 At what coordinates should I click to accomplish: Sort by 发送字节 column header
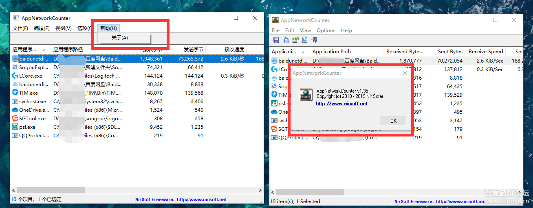185,49
